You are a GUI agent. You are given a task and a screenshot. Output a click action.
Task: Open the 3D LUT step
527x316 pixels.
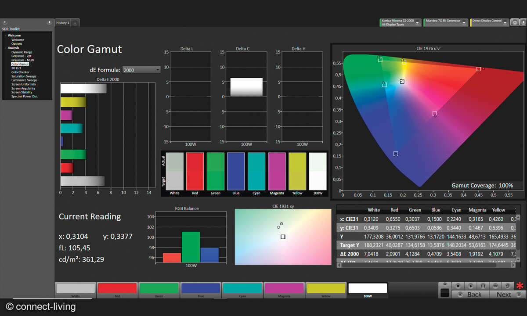click(16, 68)
